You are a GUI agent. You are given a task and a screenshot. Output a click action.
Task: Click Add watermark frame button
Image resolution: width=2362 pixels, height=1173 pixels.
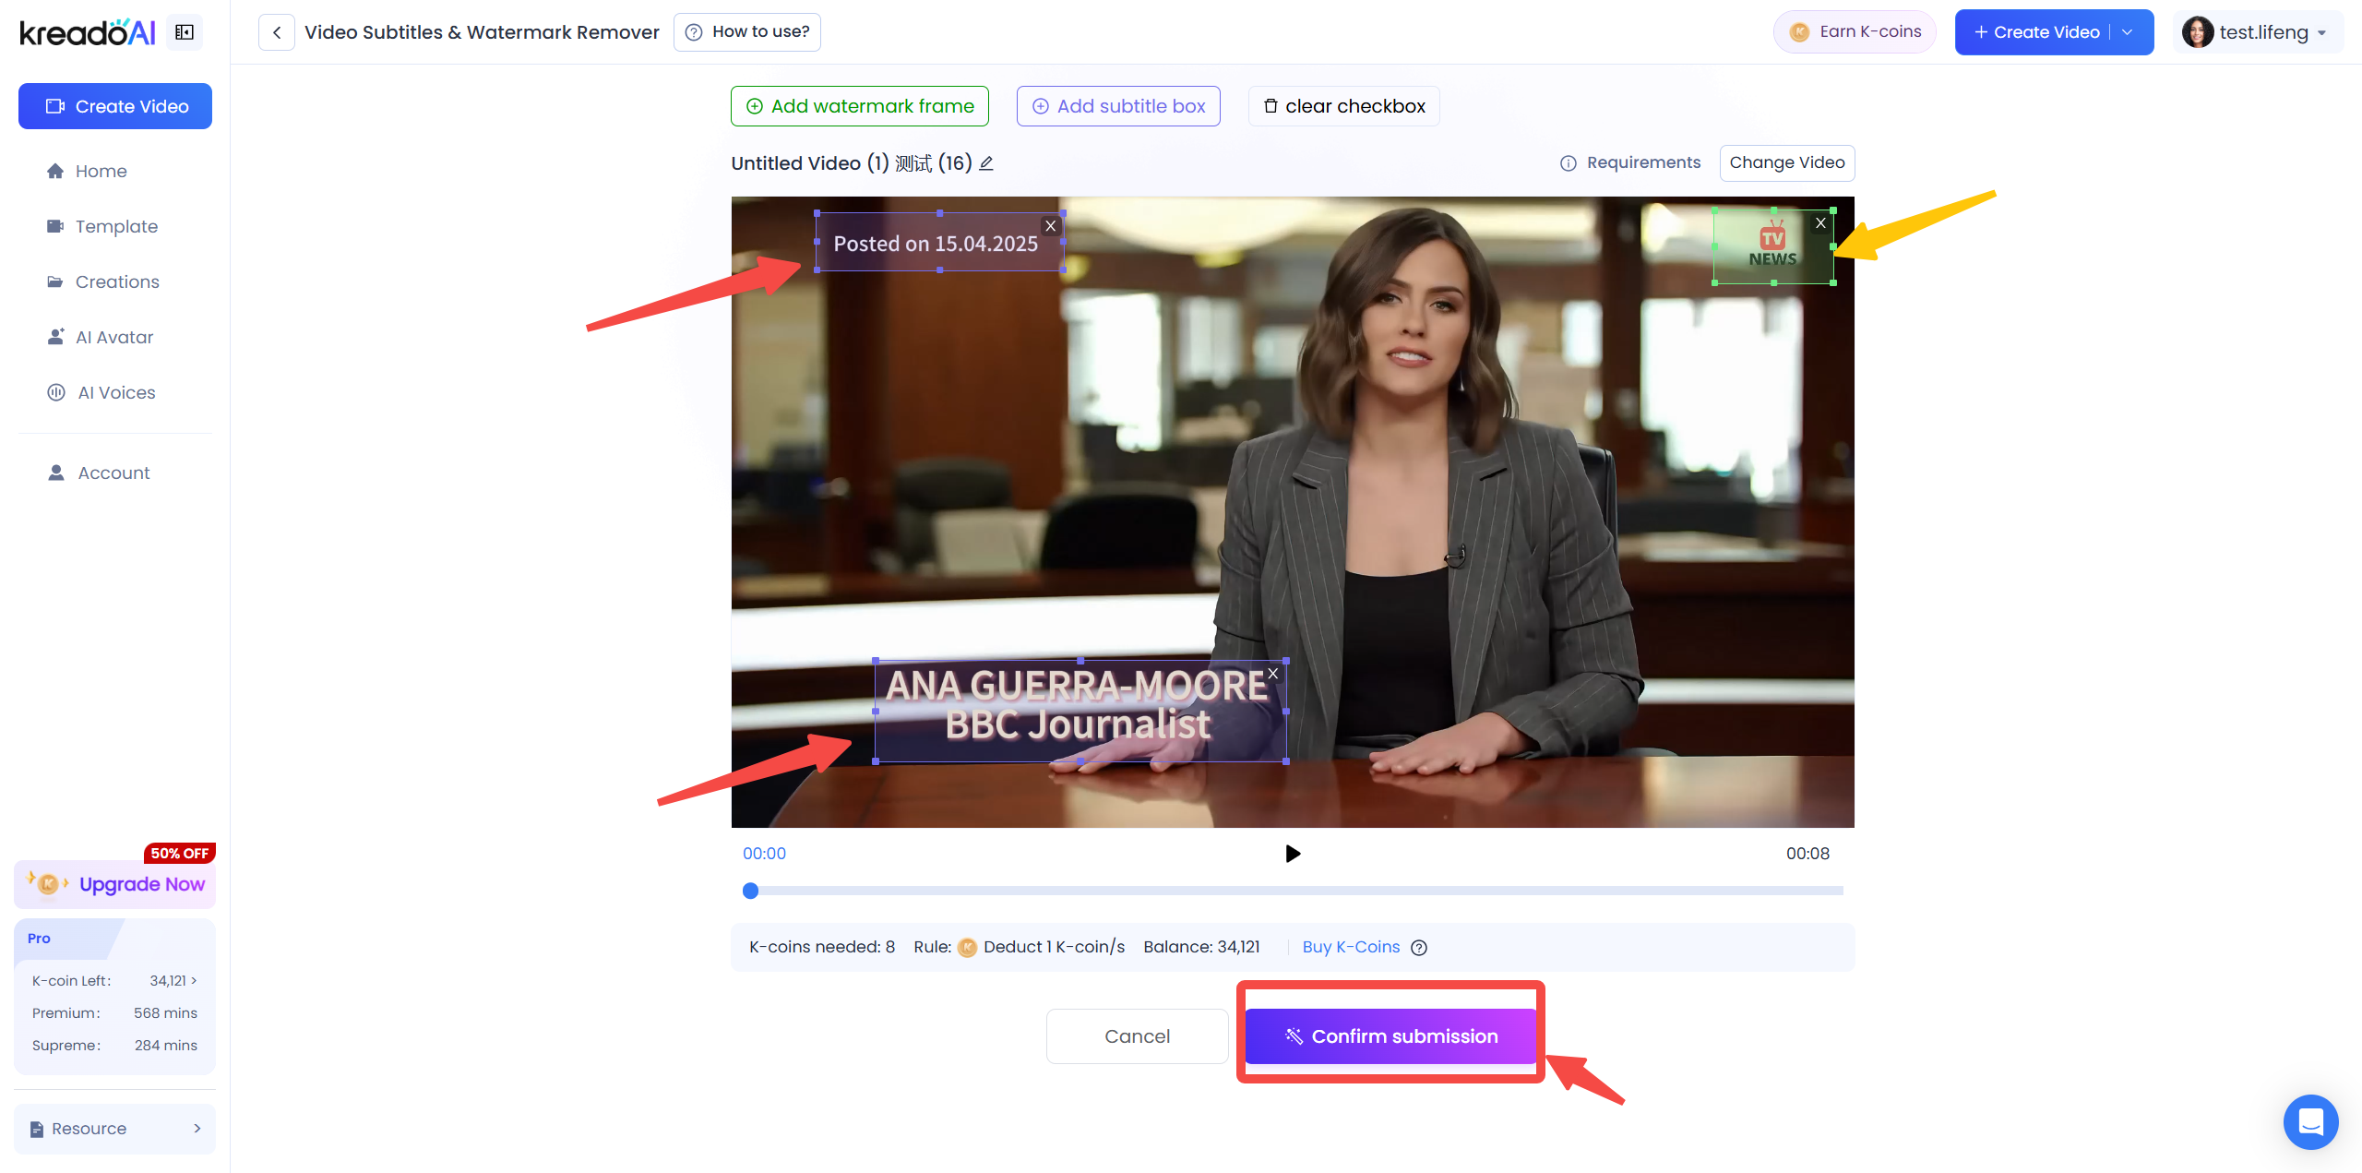[x=859, y=106]
